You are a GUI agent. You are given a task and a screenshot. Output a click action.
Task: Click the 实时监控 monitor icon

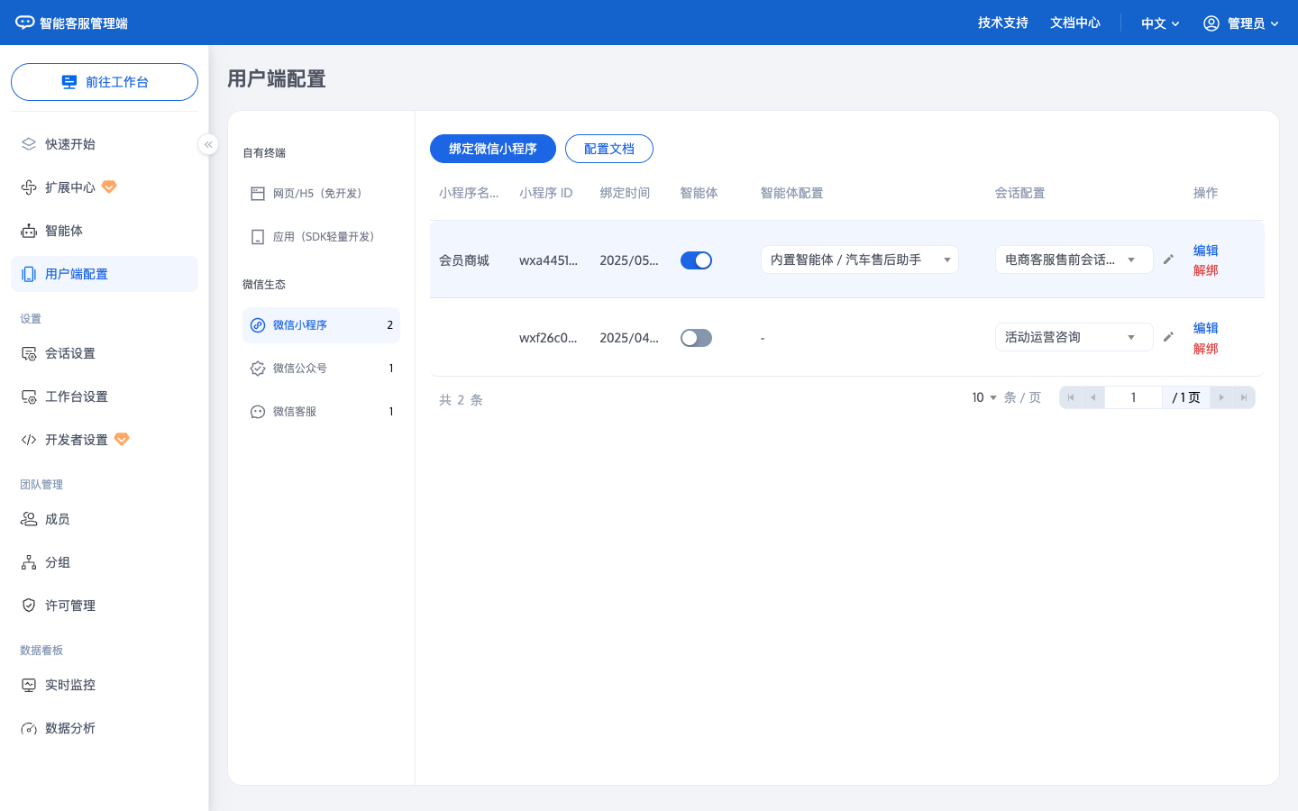pyautogui.click(x=29, y=685)
